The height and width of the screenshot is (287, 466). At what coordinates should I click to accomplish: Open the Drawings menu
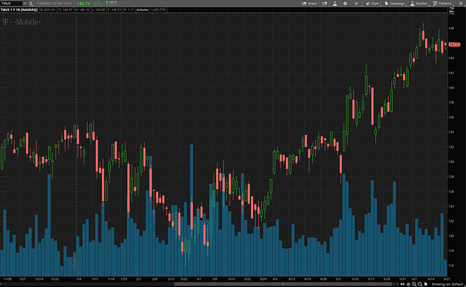click(x=395, y=3)
